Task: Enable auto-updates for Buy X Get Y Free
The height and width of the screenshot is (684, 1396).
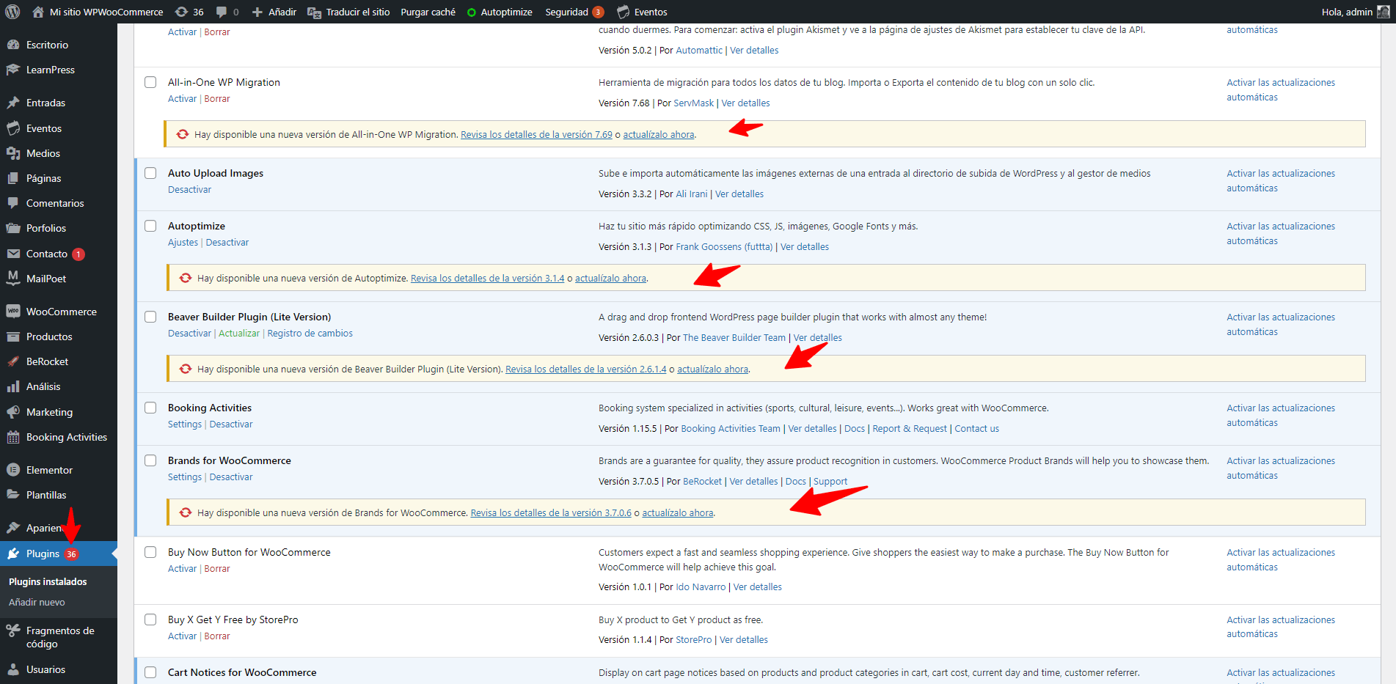Action: (x=1281, y=627)
